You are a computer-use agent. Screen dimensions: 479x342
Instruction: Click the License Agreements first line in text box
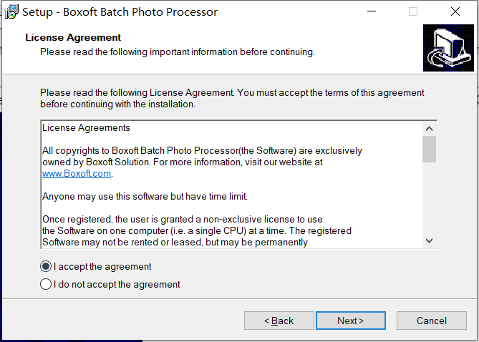tap(86, 127)
